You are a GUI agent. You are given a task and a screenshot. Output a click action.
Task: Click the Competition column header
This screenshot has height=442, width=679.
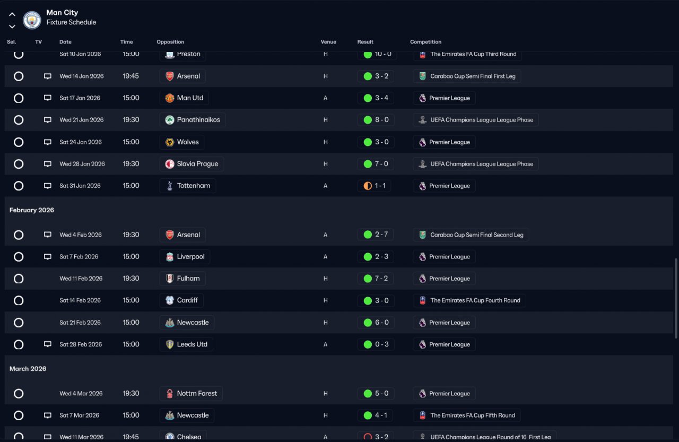pos(425,42)
